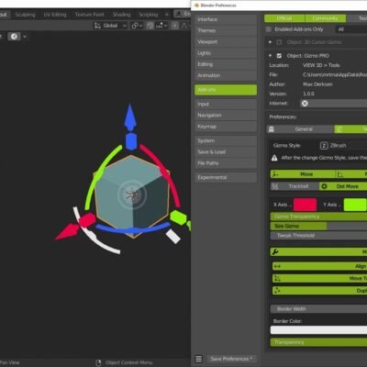
Task: Open the Lights preferences section
Action: coord(226,53)
